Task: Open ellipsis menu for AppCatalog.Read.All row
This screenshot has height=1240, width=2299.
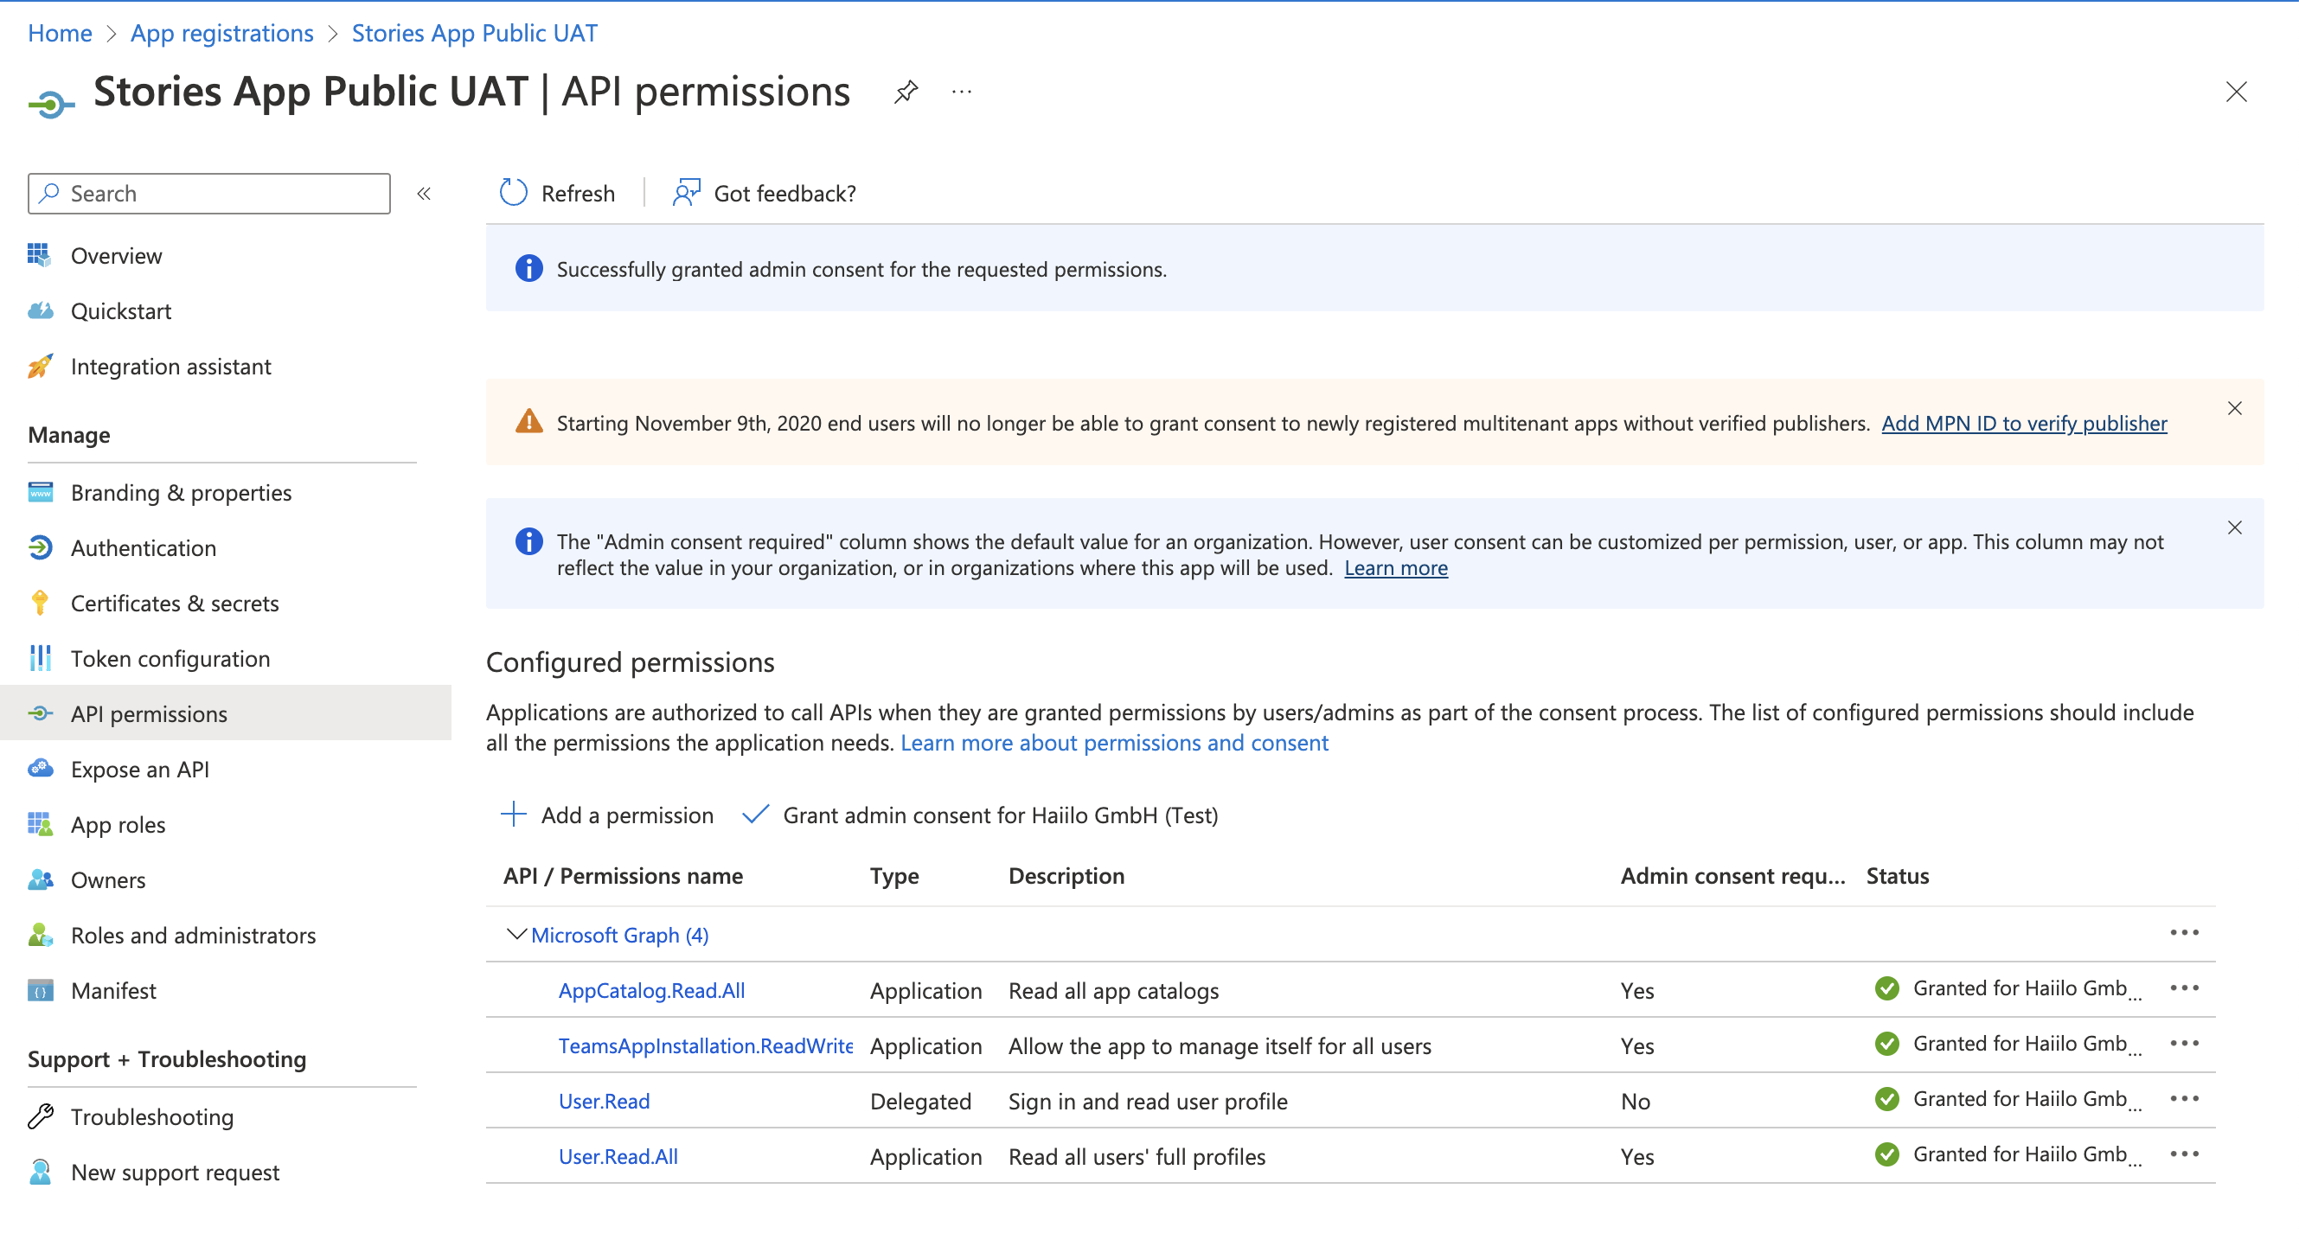Action: pyautogui.click(x=2184, y=988)
